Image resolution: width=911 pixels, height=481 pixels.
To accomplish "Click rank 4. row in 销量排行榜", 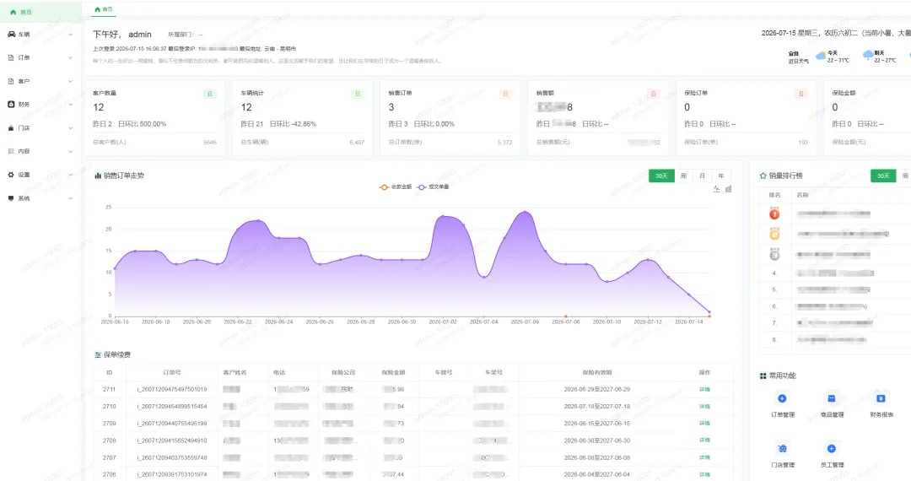I will pos(834,273).
